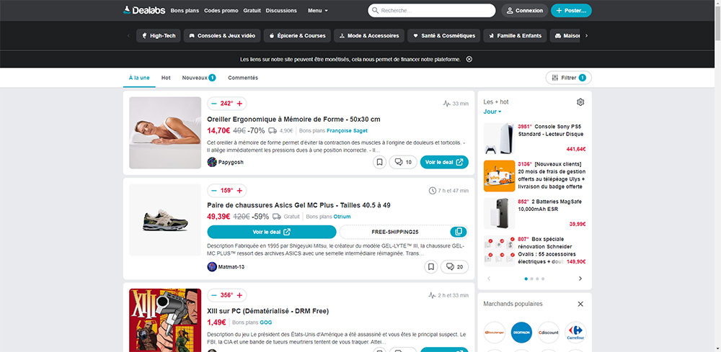Click the search magnifier icon
Screen dimensions: 721x352
[375, 11]
